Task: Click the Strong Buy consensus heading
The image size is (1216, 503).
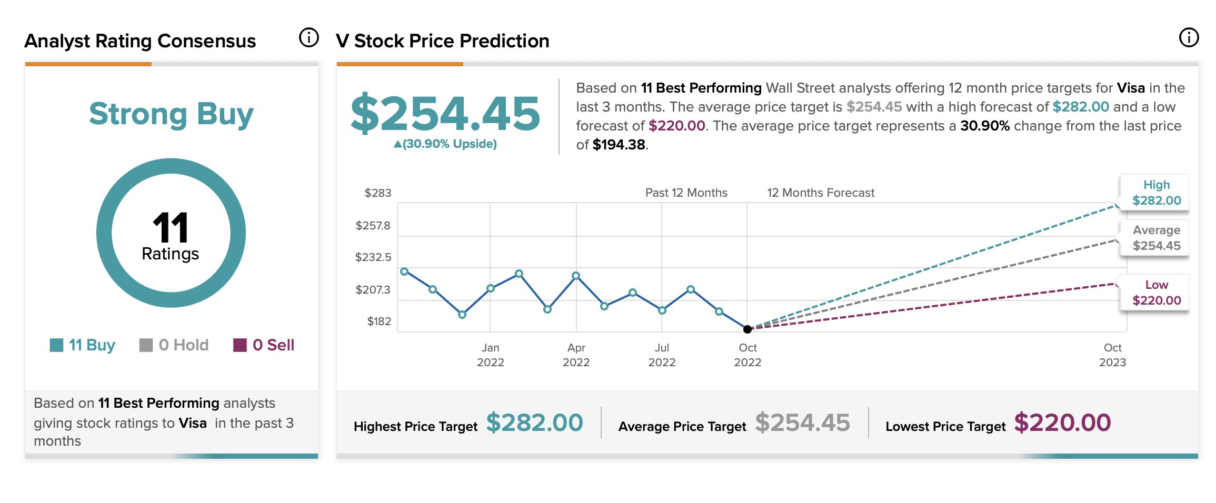Action: click(171, 114)
